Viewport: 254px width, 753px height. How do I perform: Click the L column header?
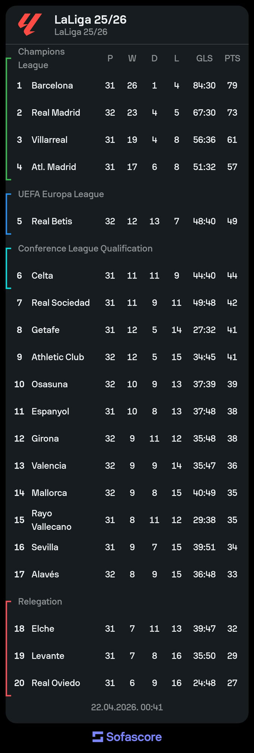pos(176,58)
